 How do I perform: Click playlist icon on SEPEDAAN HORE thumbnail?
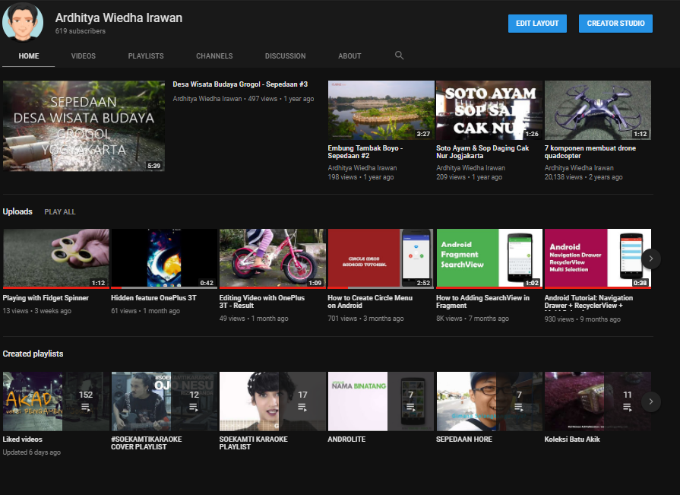tap(519, 408)
